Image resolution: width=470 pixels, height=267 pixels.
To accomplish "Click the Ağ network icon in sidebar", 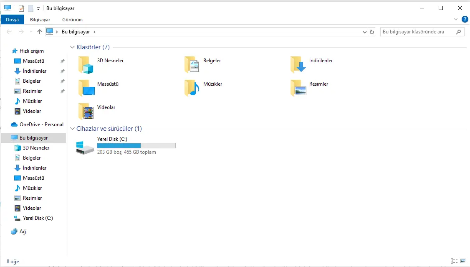I will click(14, 231).
